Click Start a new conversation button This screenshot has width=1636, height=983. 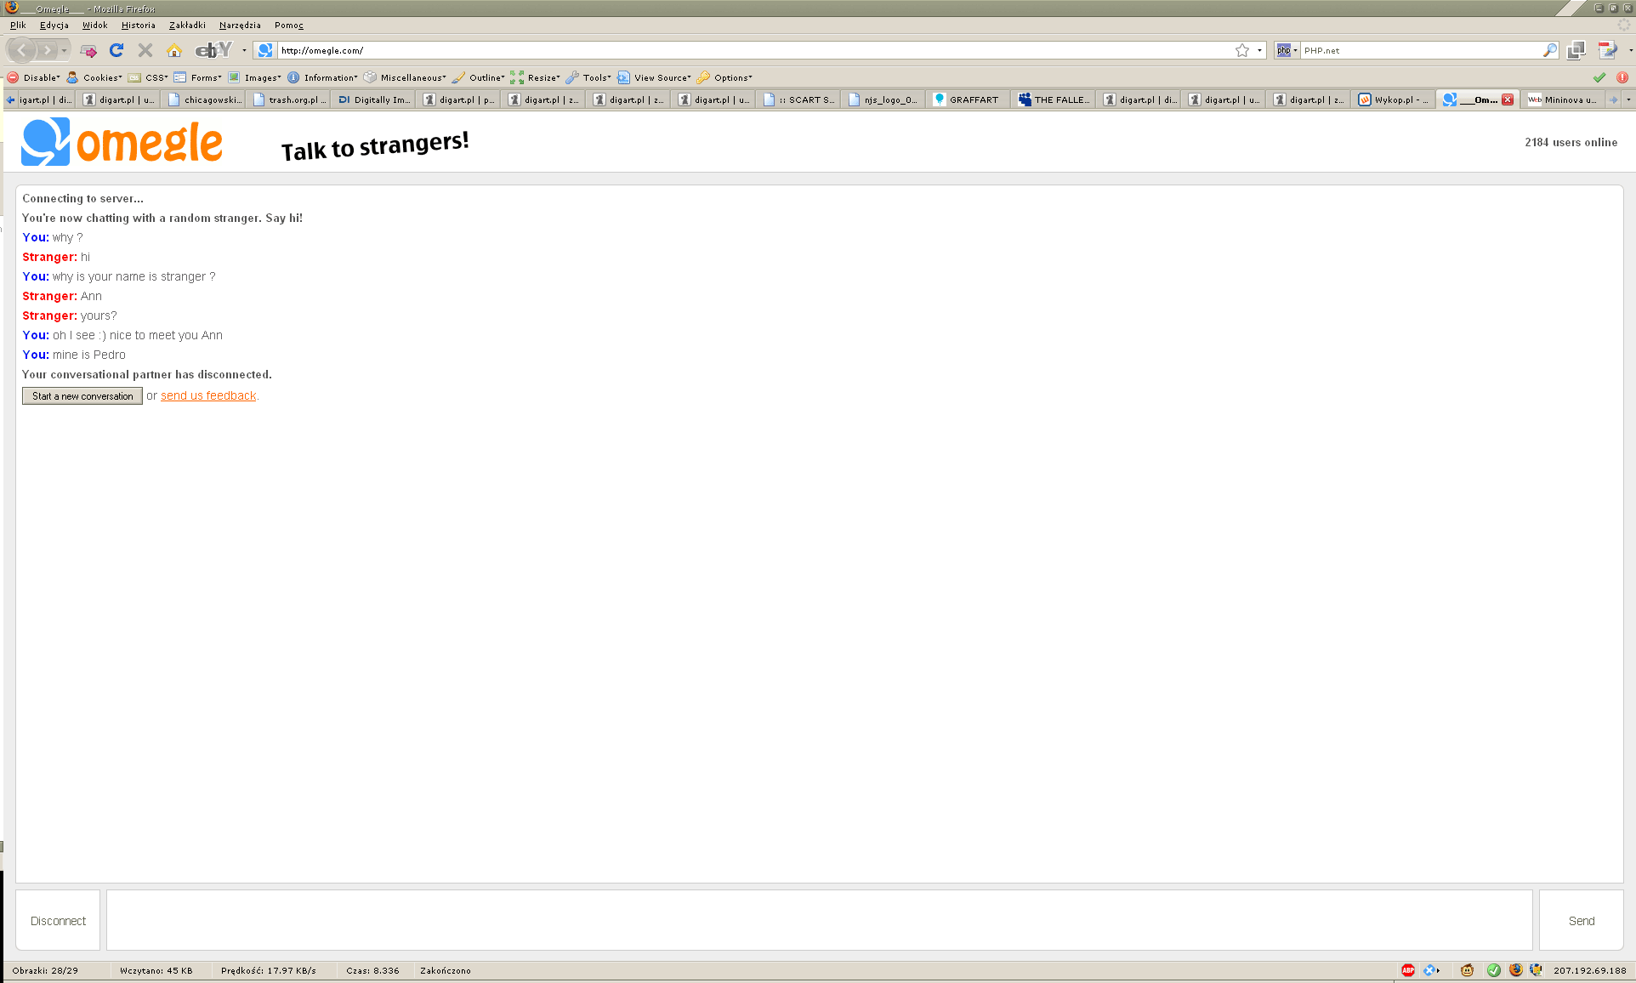pyautogui.click(x=82, y=396)
